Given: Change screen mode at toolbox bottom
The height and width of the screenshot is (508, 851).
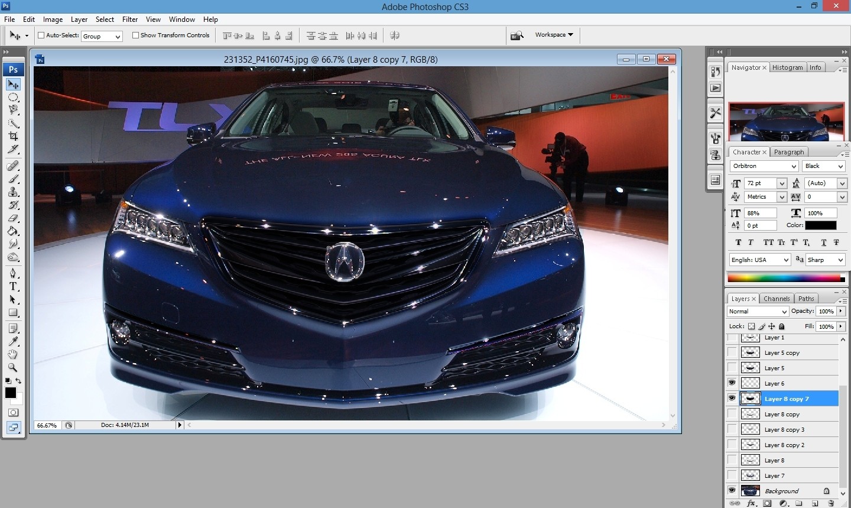Looking at the screenshot, I should (13, 427).
